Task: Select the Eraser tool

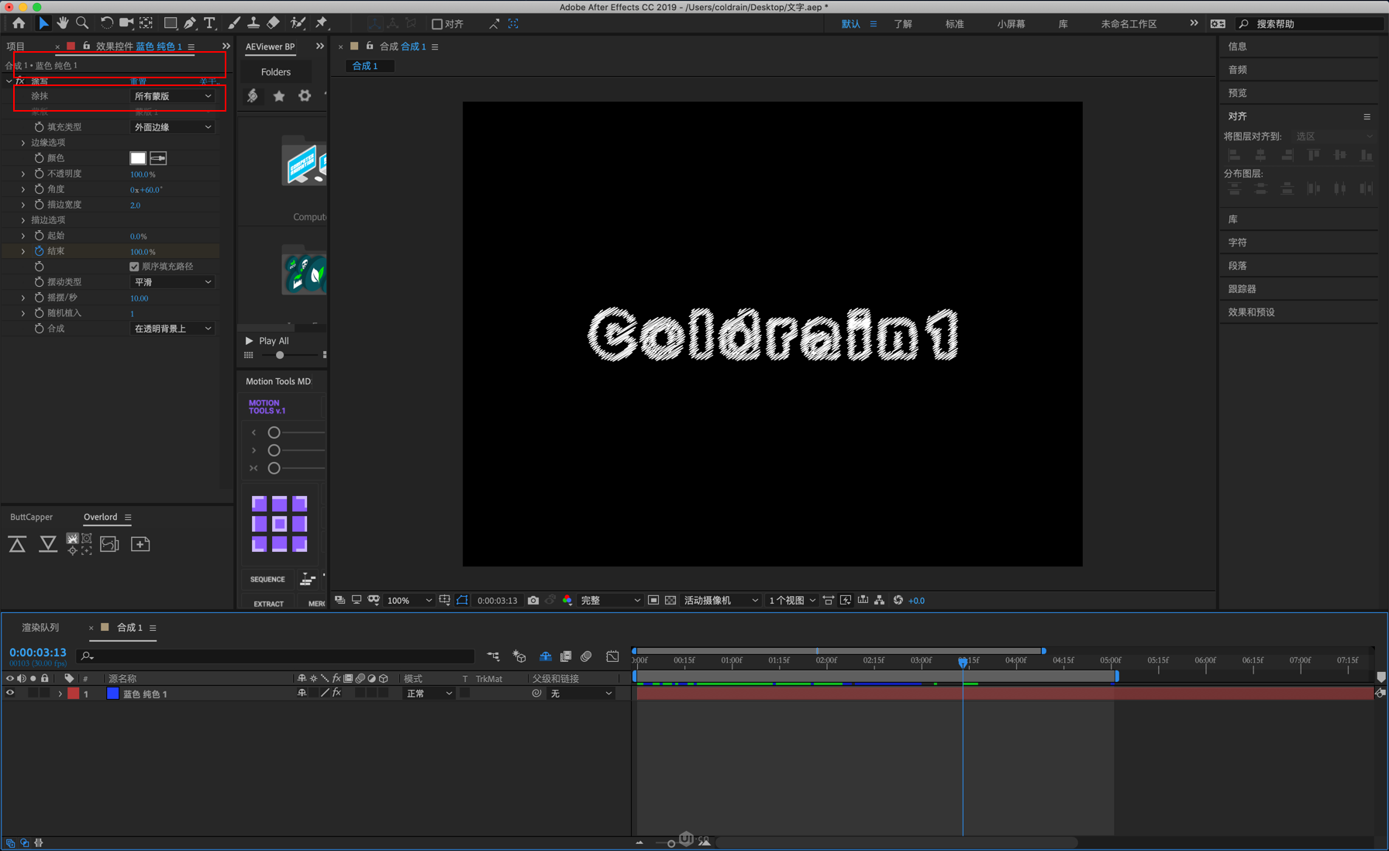Action: (x=273, y=23)
